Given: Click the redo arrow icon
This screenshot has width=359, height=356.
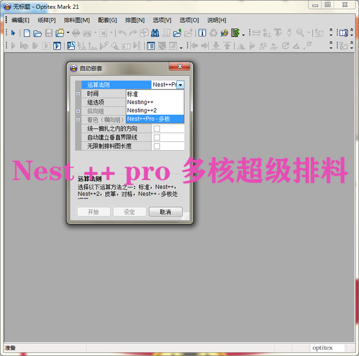Looking at the screenshot, I should point(133,34).
